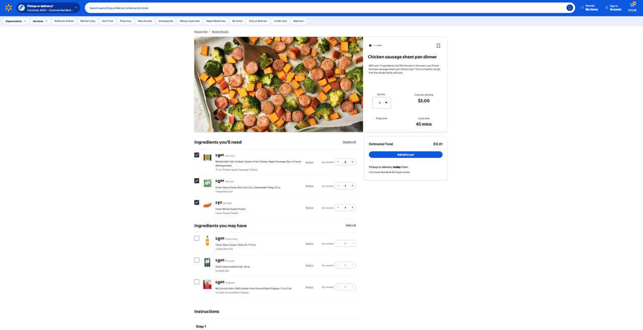
Task: Click the search magnifier icon
Action: [x=569, y=8]
